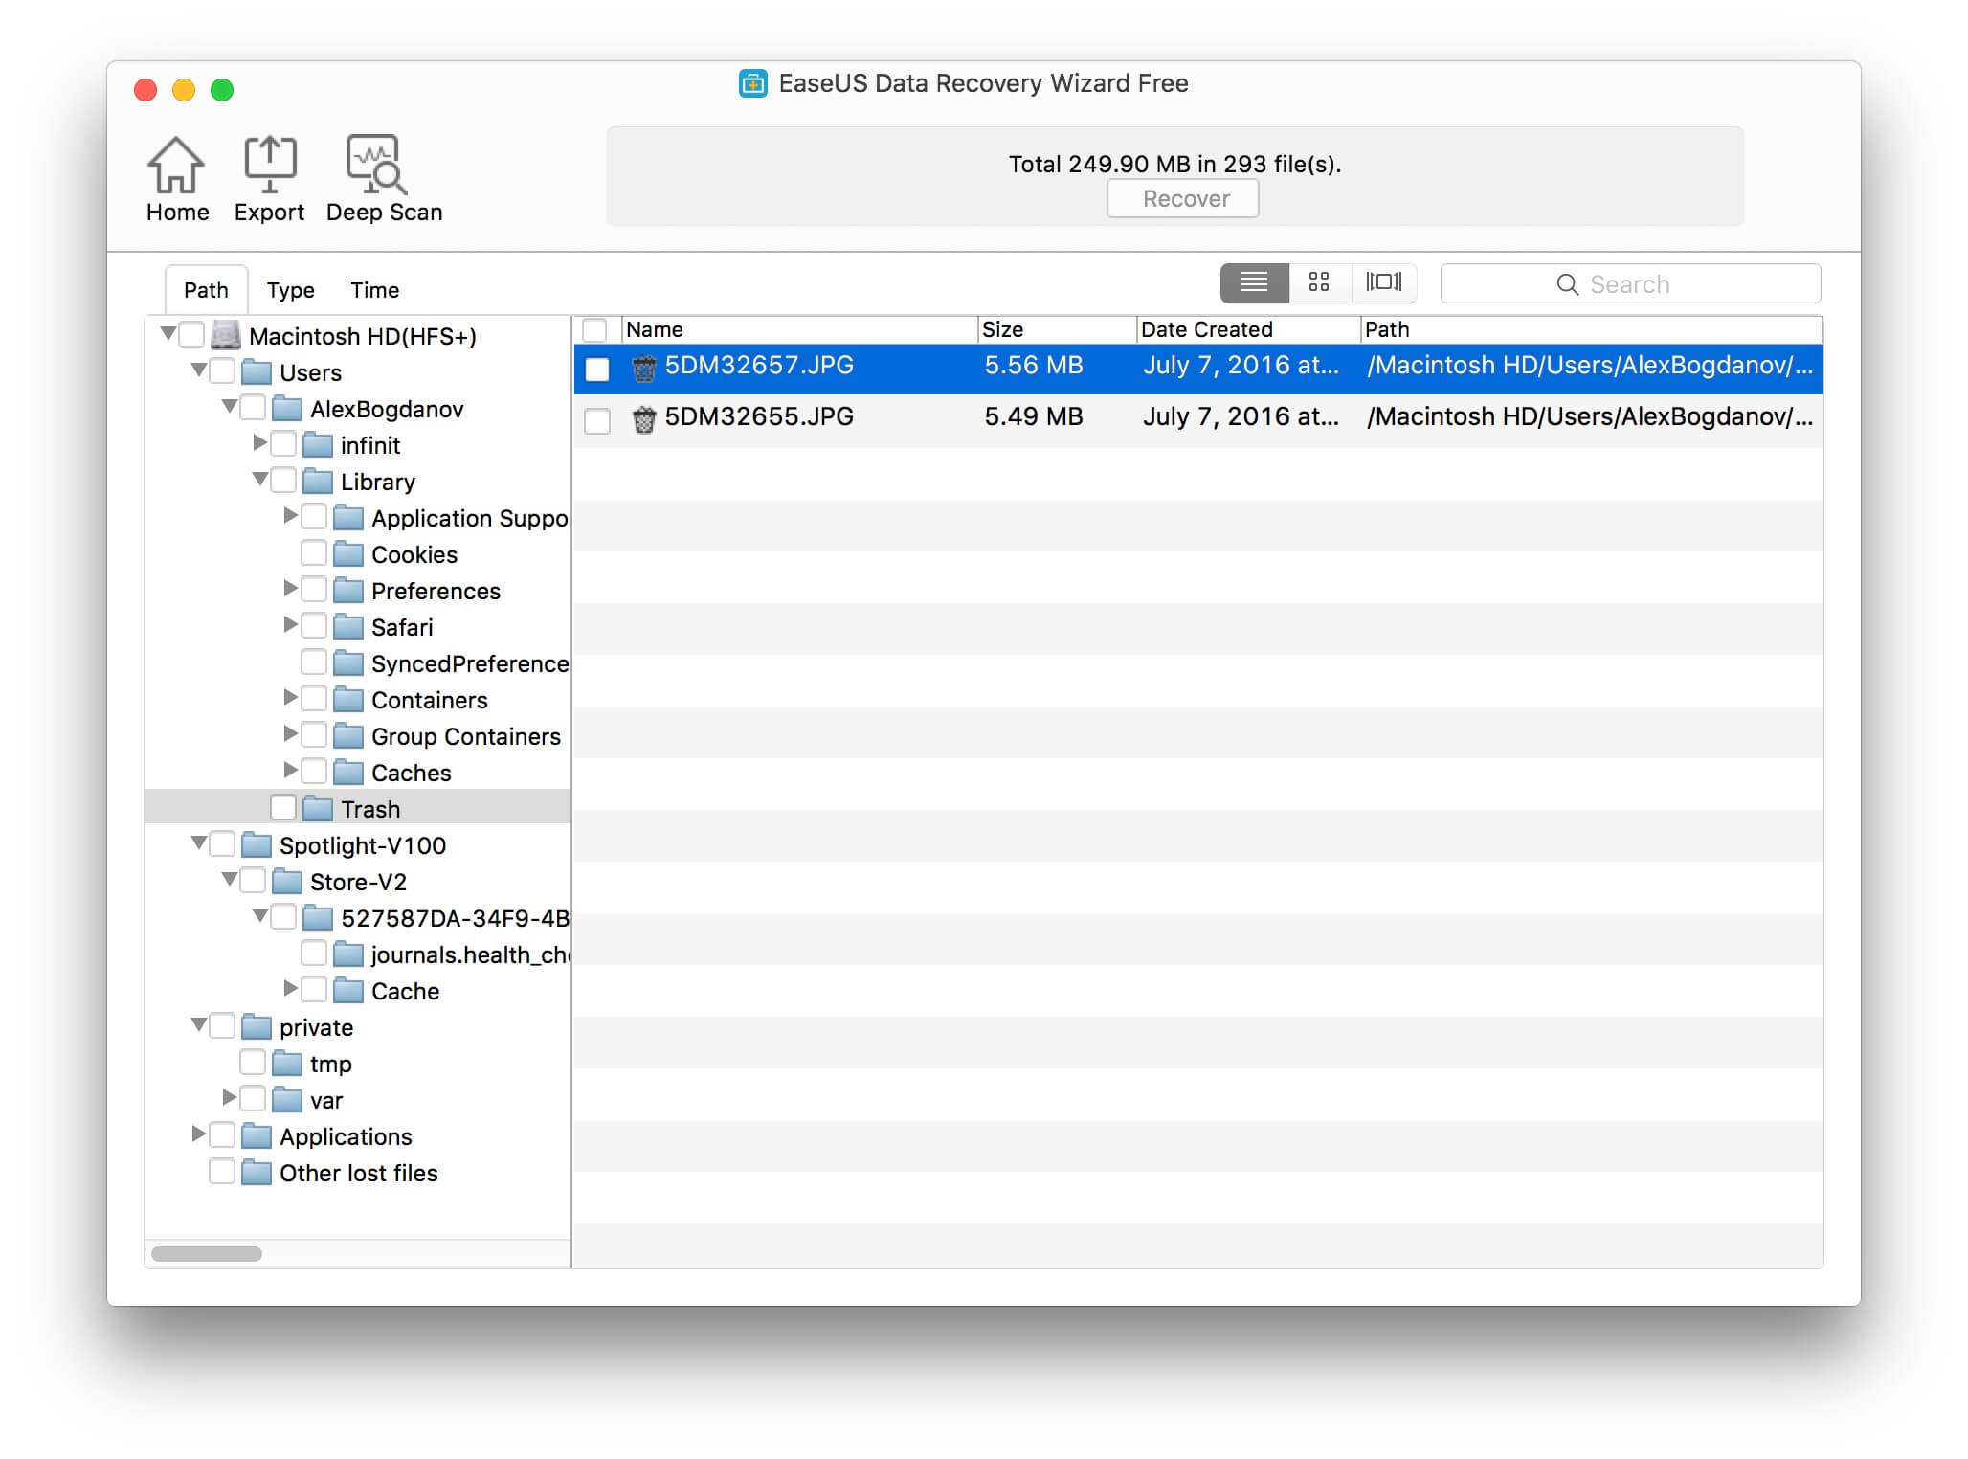The height and width of the screenshot is (1459, 1968).
Task: Sort by the Name column header
Action: (799, 329)
